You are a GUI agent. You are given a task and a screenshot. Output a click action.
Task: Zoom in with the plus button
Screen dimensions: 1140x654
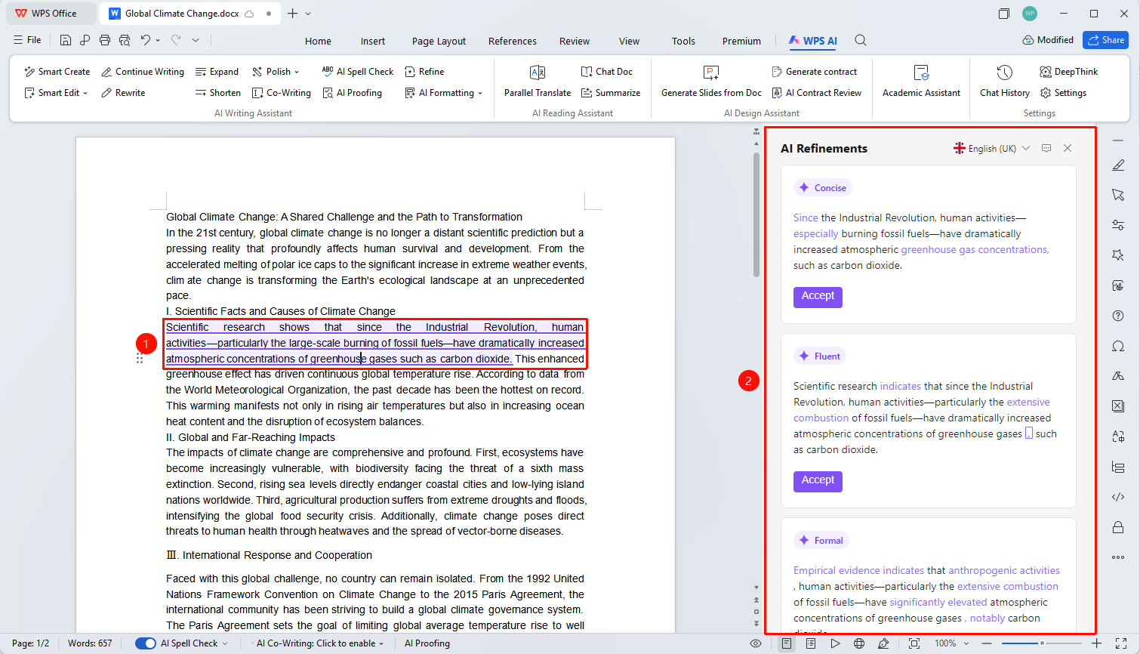coord(1097,643)
